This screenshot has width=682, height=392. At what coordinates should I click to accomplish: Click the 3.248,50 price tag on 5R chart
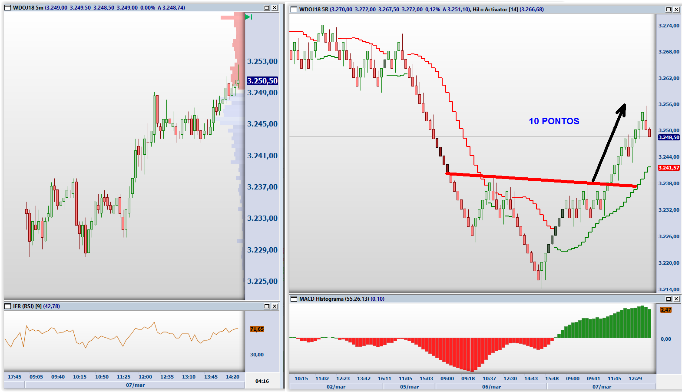pos(669,137)
